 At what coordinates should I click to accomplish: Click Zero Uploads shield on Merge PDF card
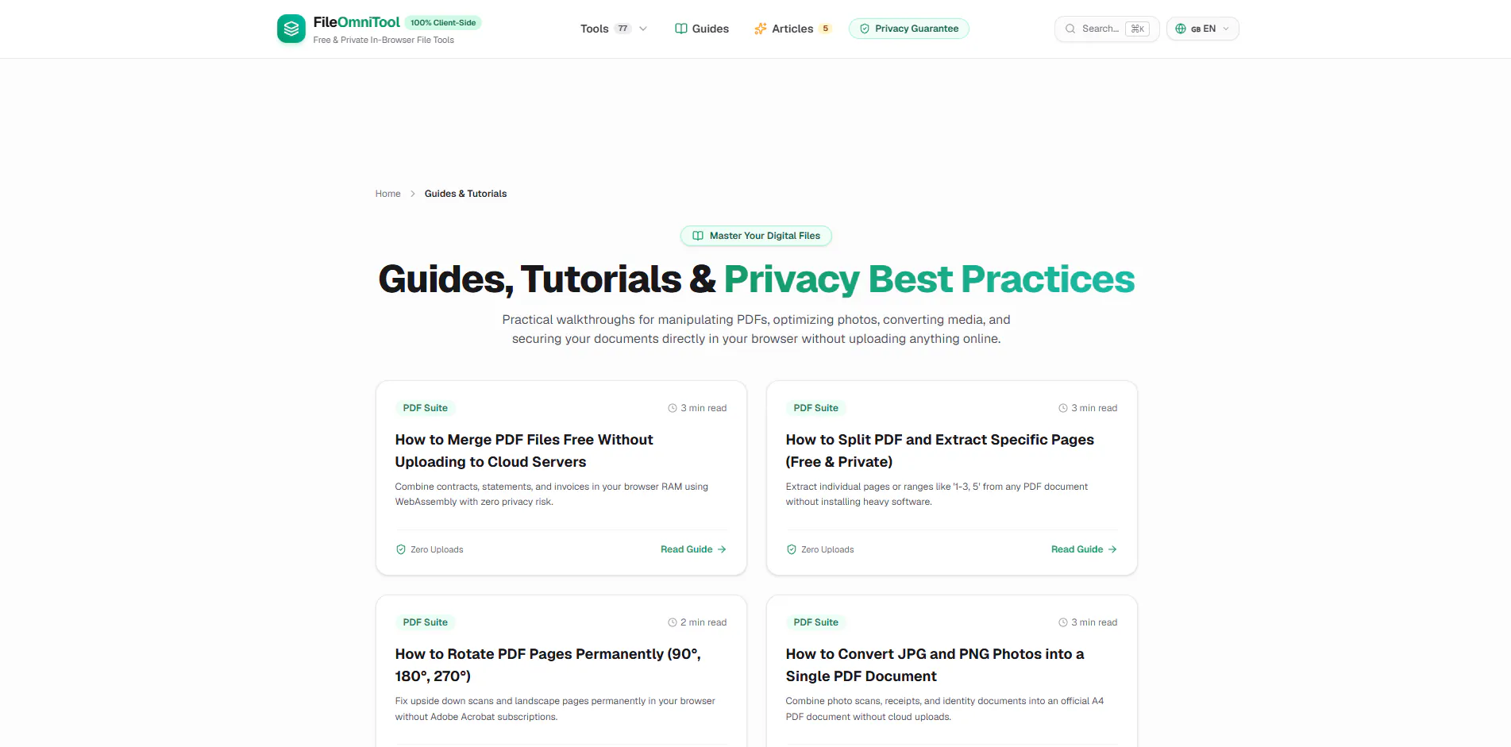[x=401, y=549]
